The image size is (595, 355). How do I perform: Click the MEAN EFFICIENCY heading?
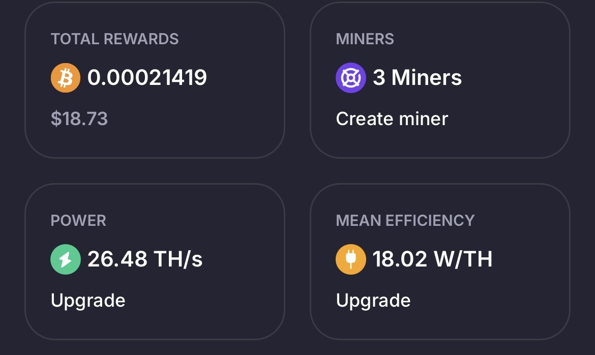click(x=405, y=221)
